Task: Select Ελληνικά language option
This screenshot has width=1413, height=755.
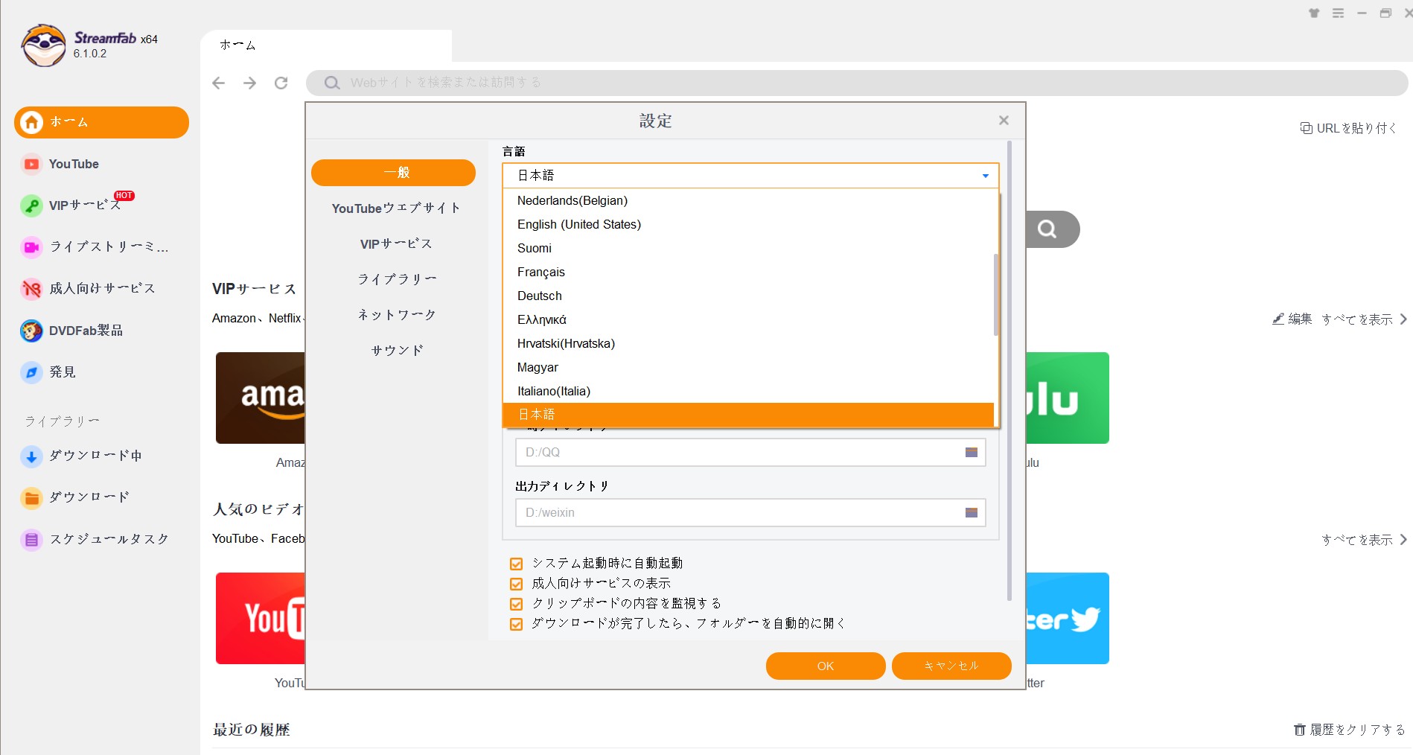Action: pyautogui.click(x=748, y=319)
